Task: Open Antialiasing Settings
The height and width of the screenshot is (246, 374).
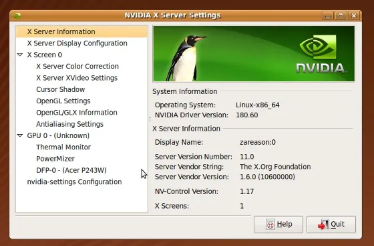Action: 69,124
